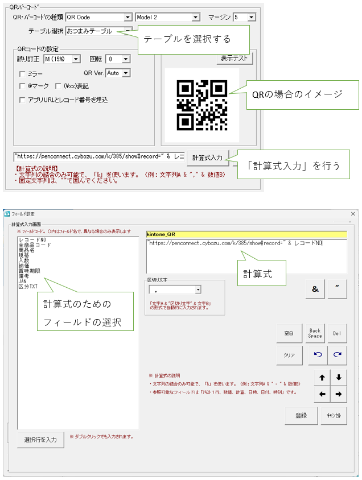Screen dimensions: 362x480
Task: Enable アプリURLとレコード番号を埋込 checkbox
Action: pos(22,100)
